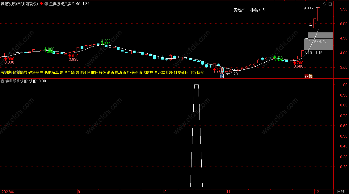Click the latest tall red candlestick at 5.56
This screenshot has width=349, height=194.
pyautogui.click(x=319, y=14)
